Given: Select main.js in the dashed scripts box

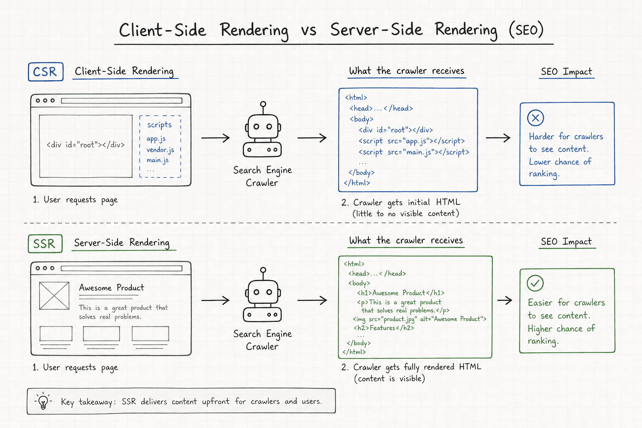Looking at the screenshot, I should pyautogui.click(x=158, y=160).
